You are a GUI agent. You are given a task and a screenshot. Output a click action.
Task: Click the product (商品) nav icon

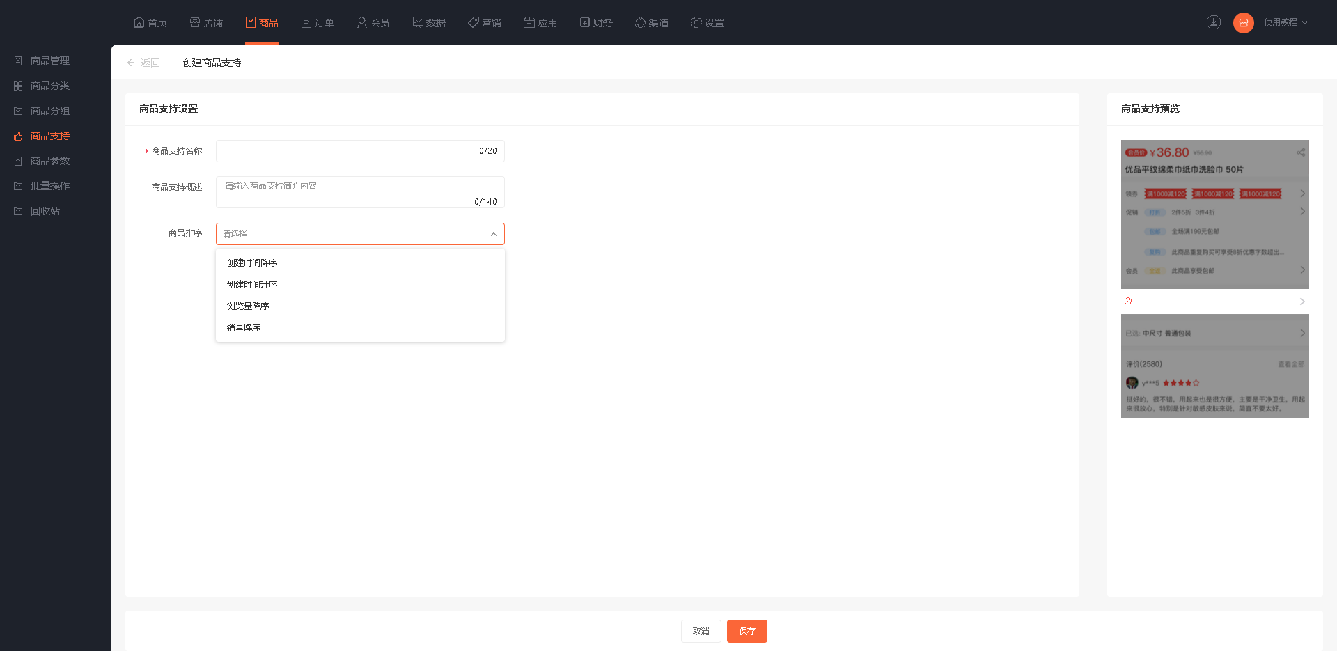pos(251,22)
